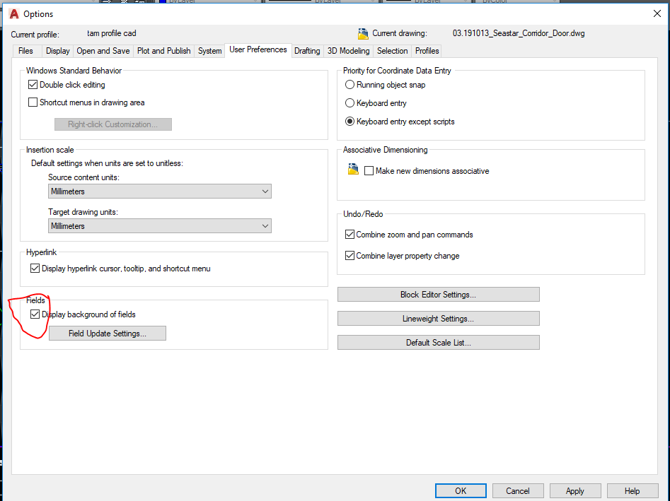
Task: Enable Shortcut menus in drawing area
Action: [x=33, y=102]
